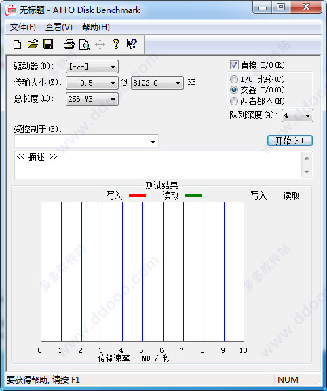Click the green 读取 legend swatch
Image resolution: width=327 pixels, height=391 pixels.
click(x=193, y=195)
